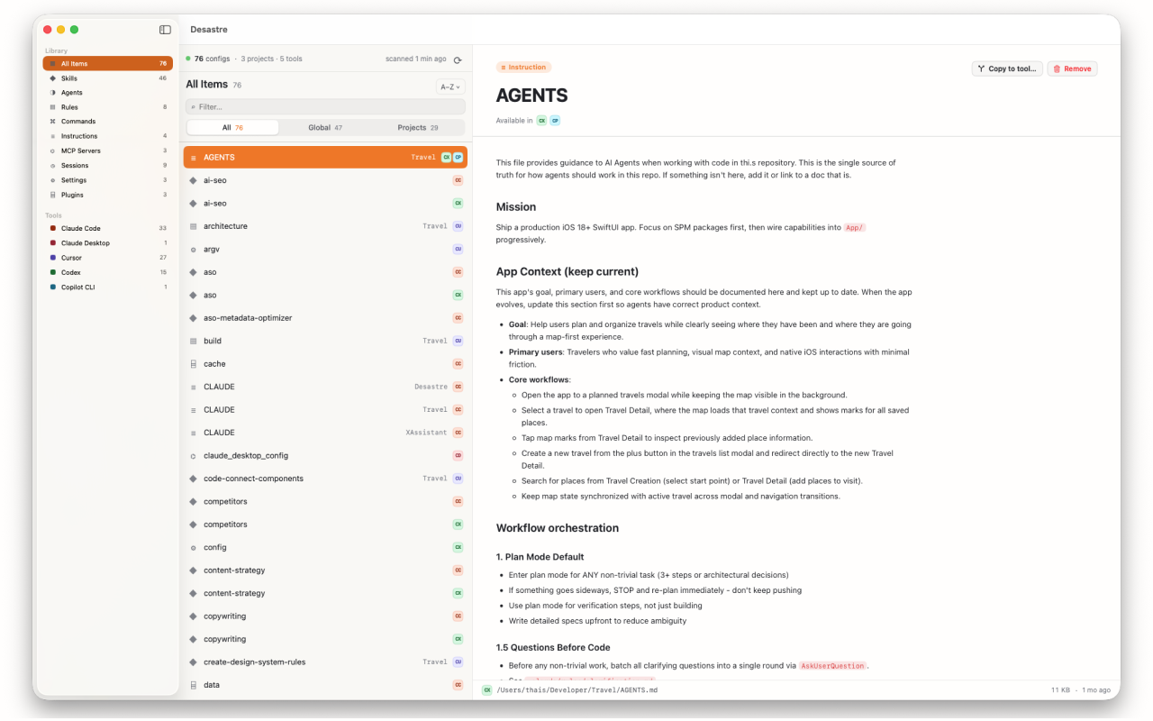Select the aso row with CC badge

[325, 272]
